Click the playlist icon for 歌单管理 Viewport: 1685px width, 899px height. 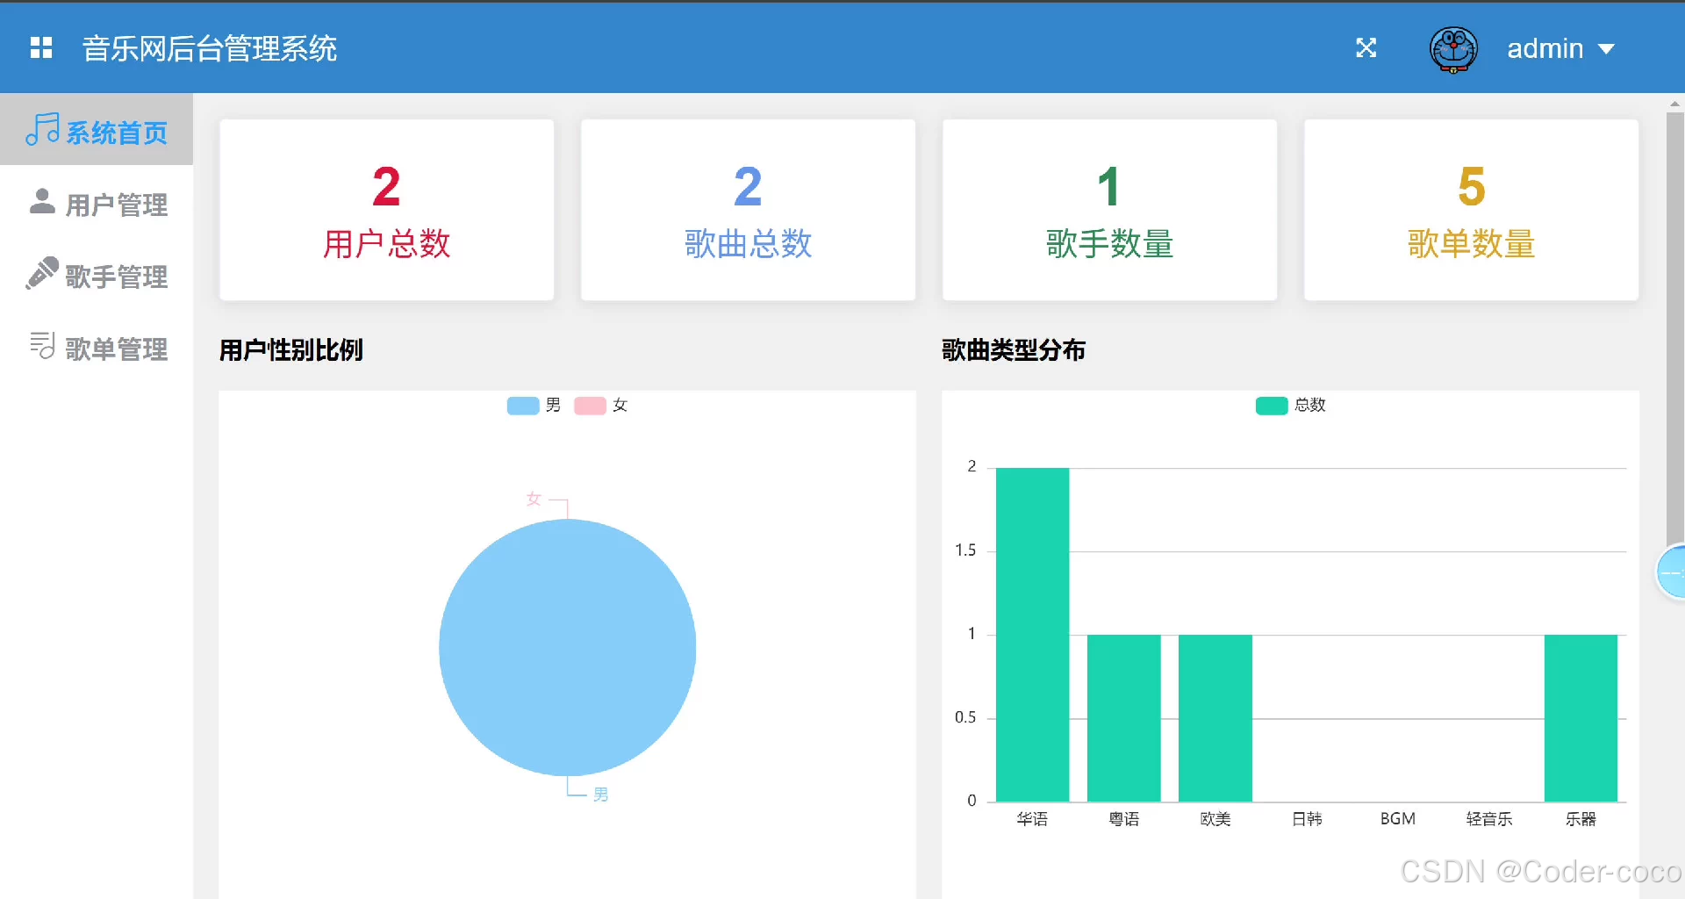(x=42, y=345)
